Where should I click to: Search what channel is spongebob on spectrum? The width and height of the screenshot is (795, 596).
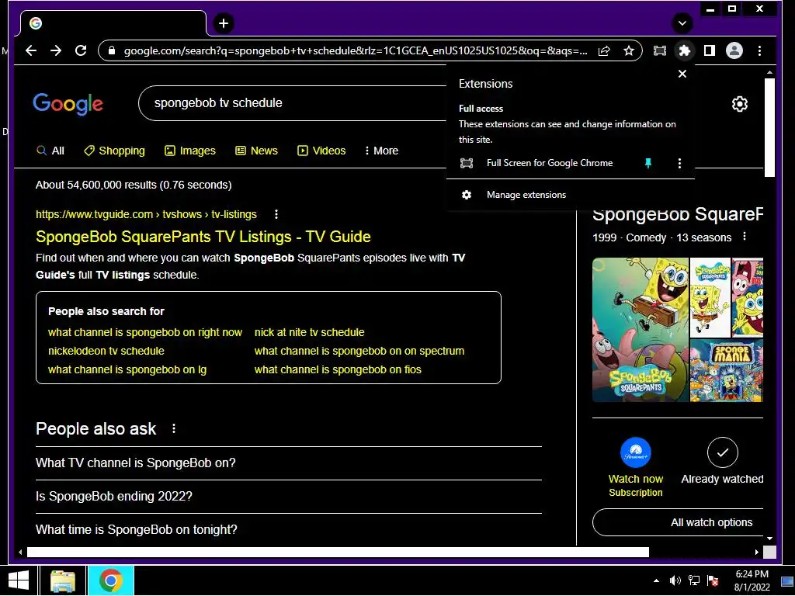359,351
